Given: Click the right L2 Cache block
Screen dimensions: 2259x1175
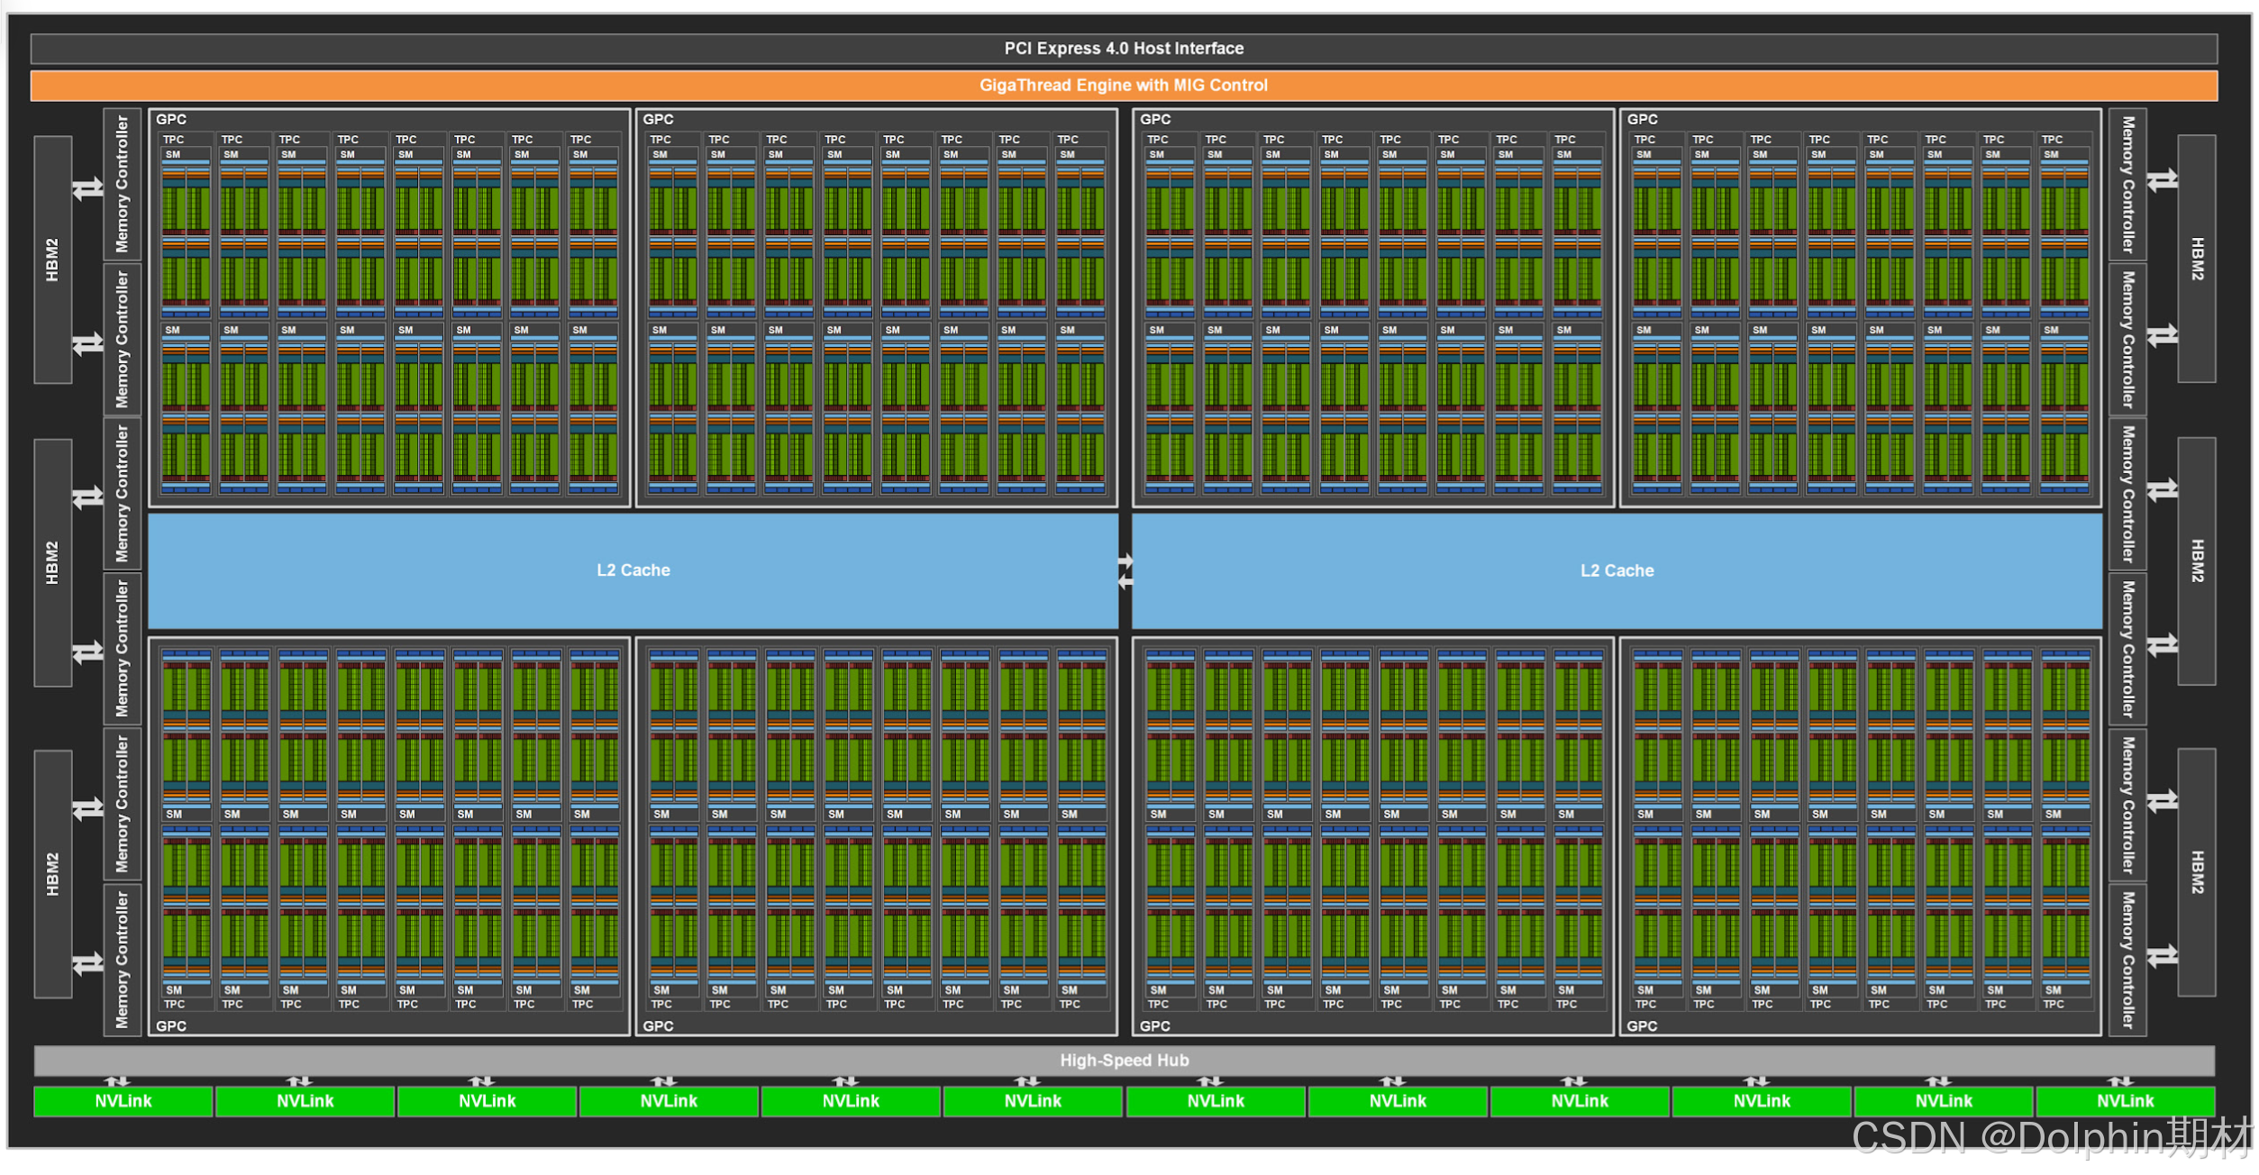Looking at the screenshot, I should click(1617, 570).
